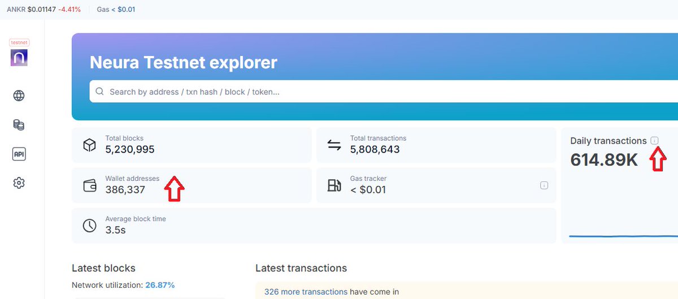Open the Total blocks 5,230,995 card

(x=192, y=145)
